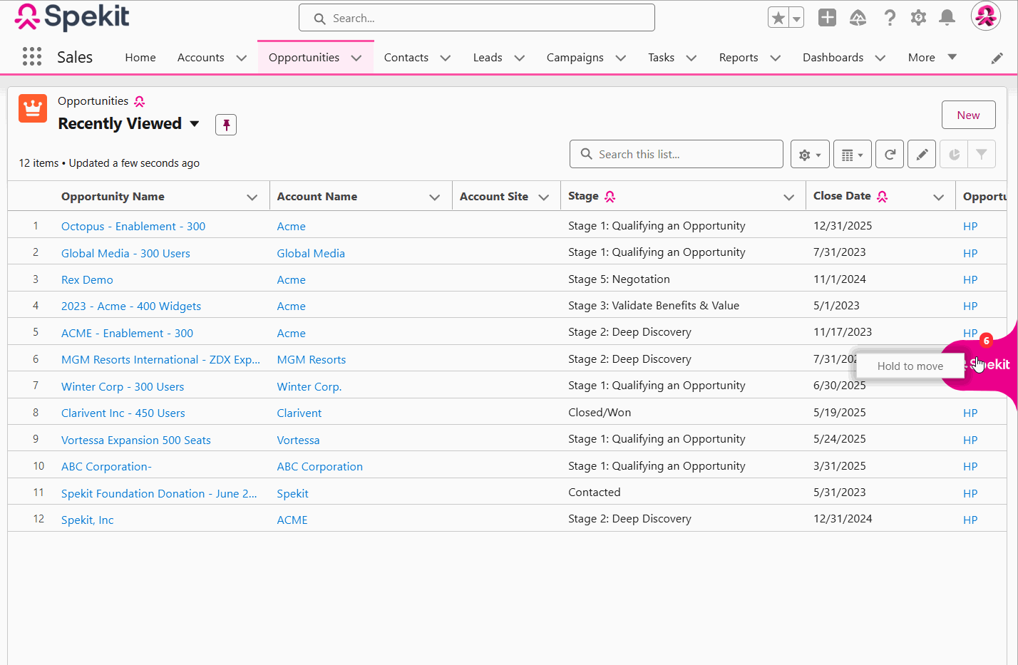
Task: Expand the Leads tab chevron
Action: click(x=519, y=58)
